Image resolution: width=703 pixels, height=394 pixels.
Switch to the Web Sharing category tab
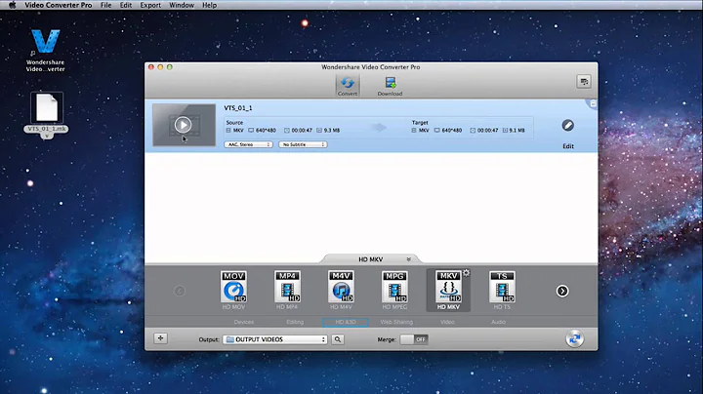396,322
